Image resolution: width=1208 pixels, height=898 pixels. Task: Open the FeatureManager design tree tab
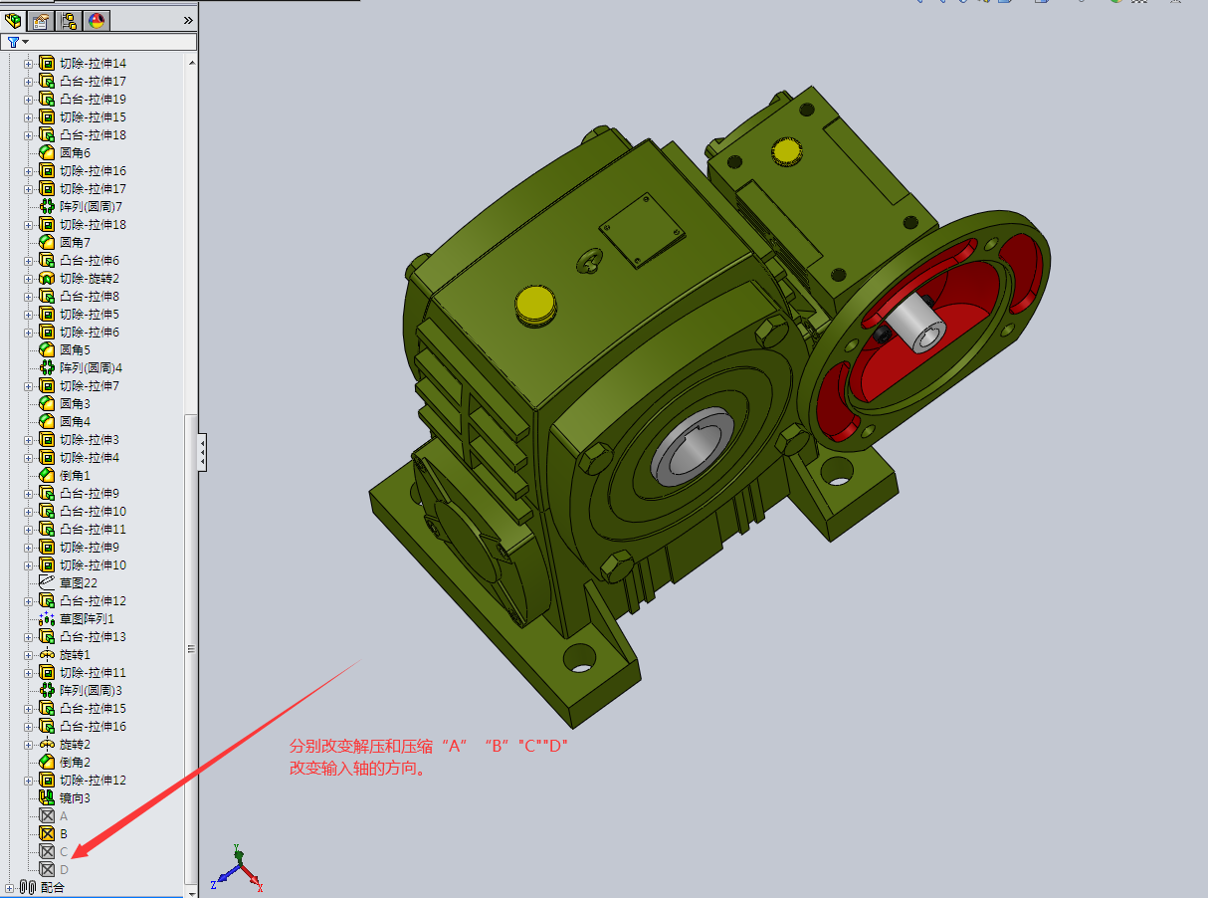tap(13, 20)
